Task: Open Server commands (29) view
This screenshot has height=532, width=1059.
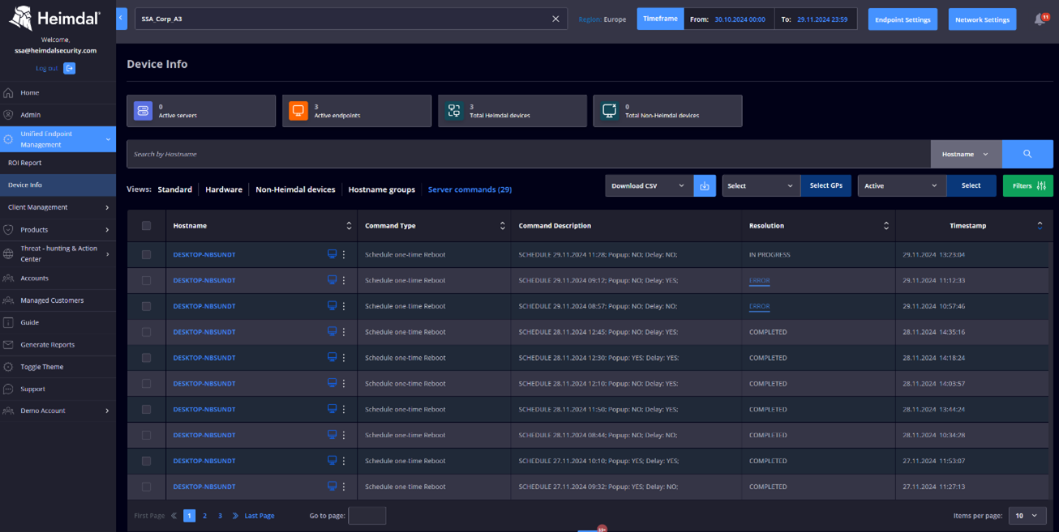Action: tap(469, 189)
